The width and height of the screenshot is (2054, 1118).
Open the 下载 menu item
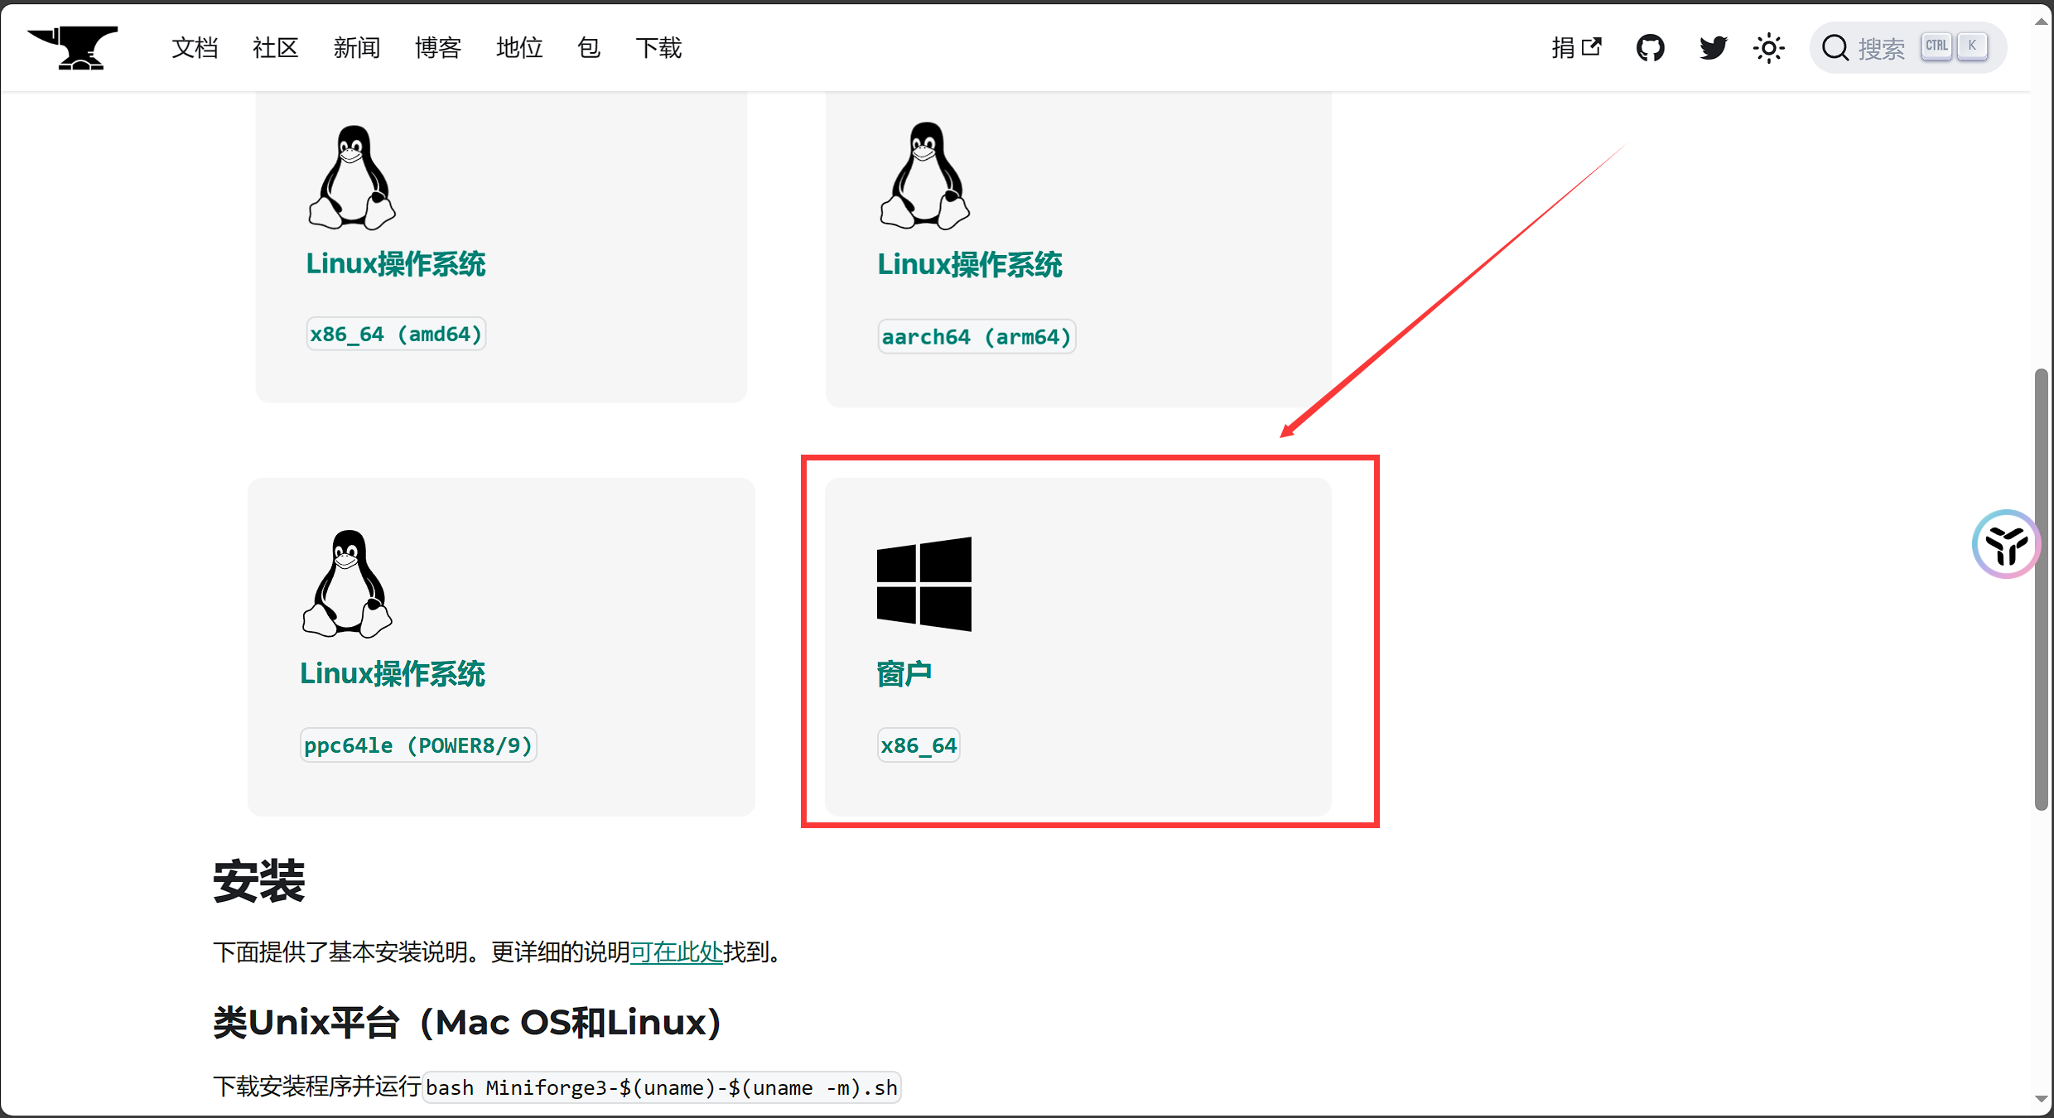658,48
